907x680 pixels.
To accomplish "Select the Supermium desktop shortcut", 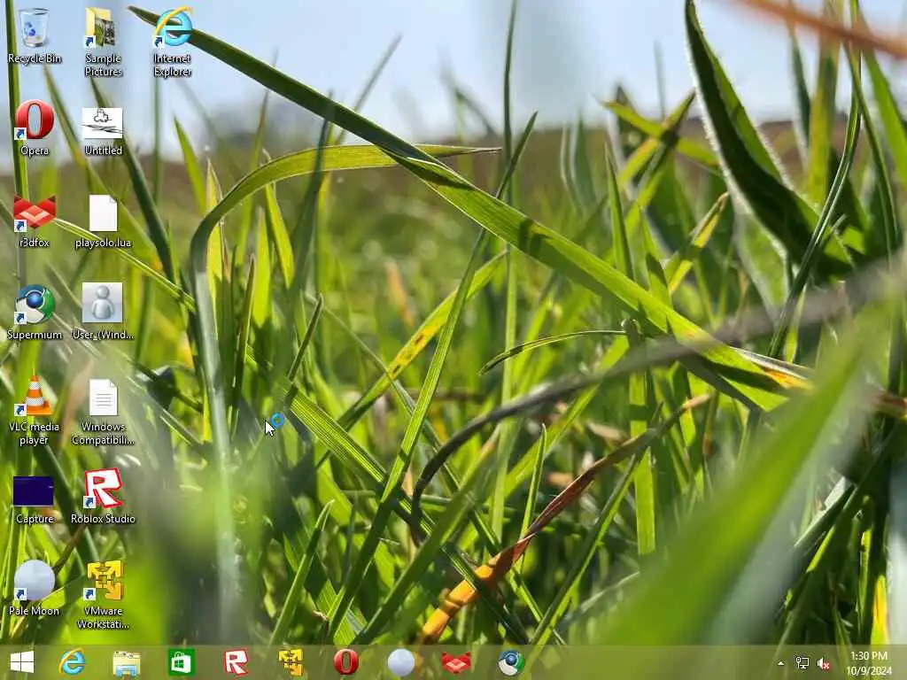I will [35, 313].
